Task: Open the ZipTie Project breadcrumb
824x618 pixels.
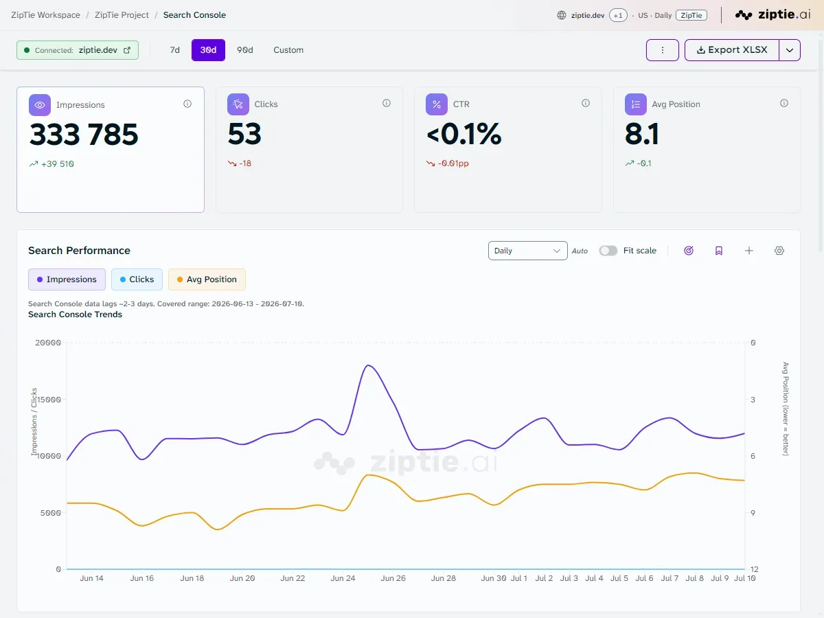Action: tap(122, 14)
